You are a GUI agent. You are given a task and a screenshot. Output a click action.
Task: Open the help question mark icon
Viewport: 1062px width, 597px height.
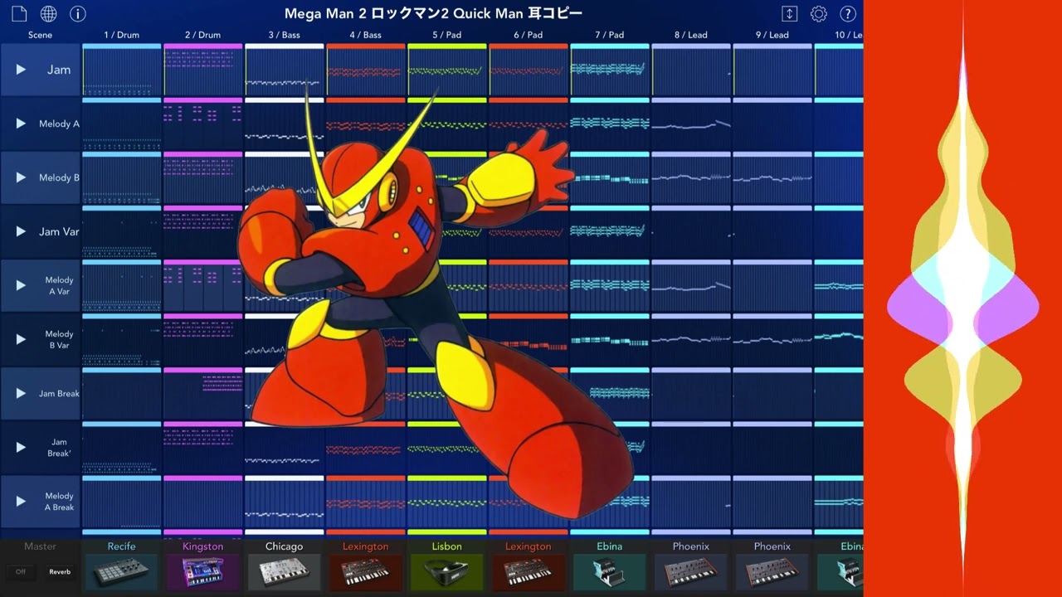(x=847, y=14)
